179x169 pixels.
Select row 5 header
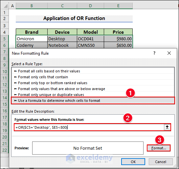(5, 39)
